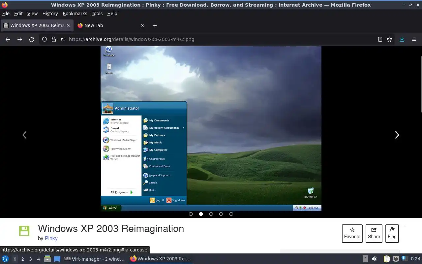Click the page vertical scrollbar
Image resolution: width=422 pixels, height=264 pixels.
(x=421, y=84)
